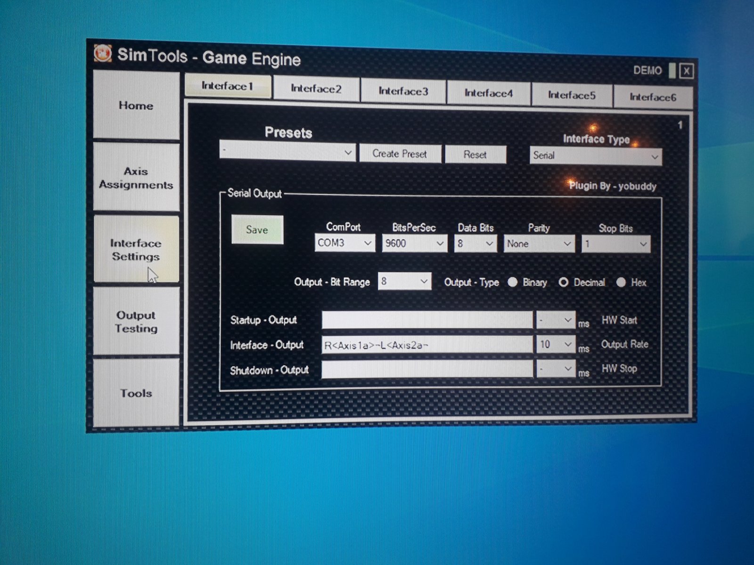Viewport: 754px width, 565px height.
Task: Click the 'HW Start' label
Action: [619, 320]
